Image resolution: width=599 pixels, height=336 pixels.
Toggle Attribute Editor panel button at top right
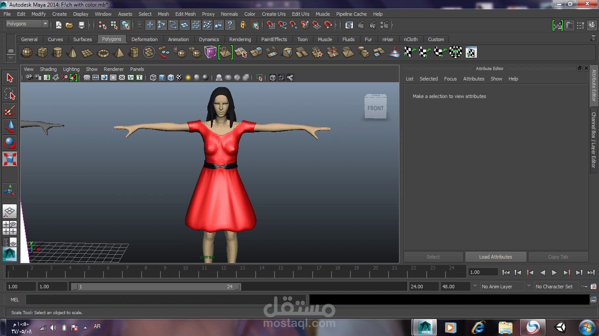click(569, 25)
